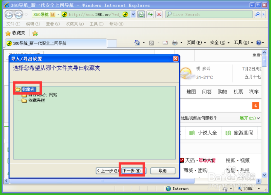The width and height of the screenshot is (271, 195).
Task: Click the Refresh page icon
Action: [x=150, y=14]
